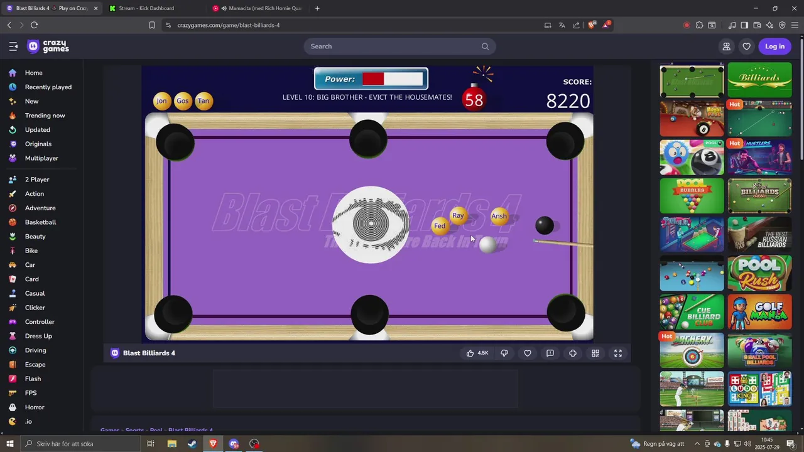Open the Driving games category
804x452 pixels.
pos(35,350)
